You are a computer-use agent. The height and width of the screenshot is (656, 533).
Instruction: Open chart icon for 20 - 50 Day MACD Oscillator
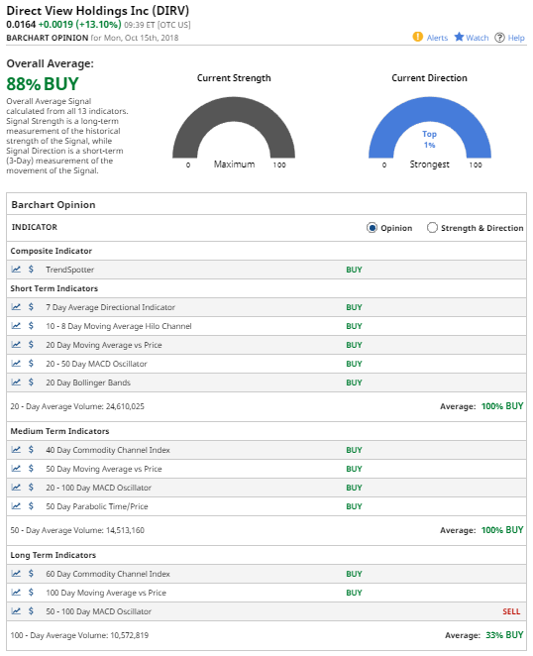click(16, 363)
